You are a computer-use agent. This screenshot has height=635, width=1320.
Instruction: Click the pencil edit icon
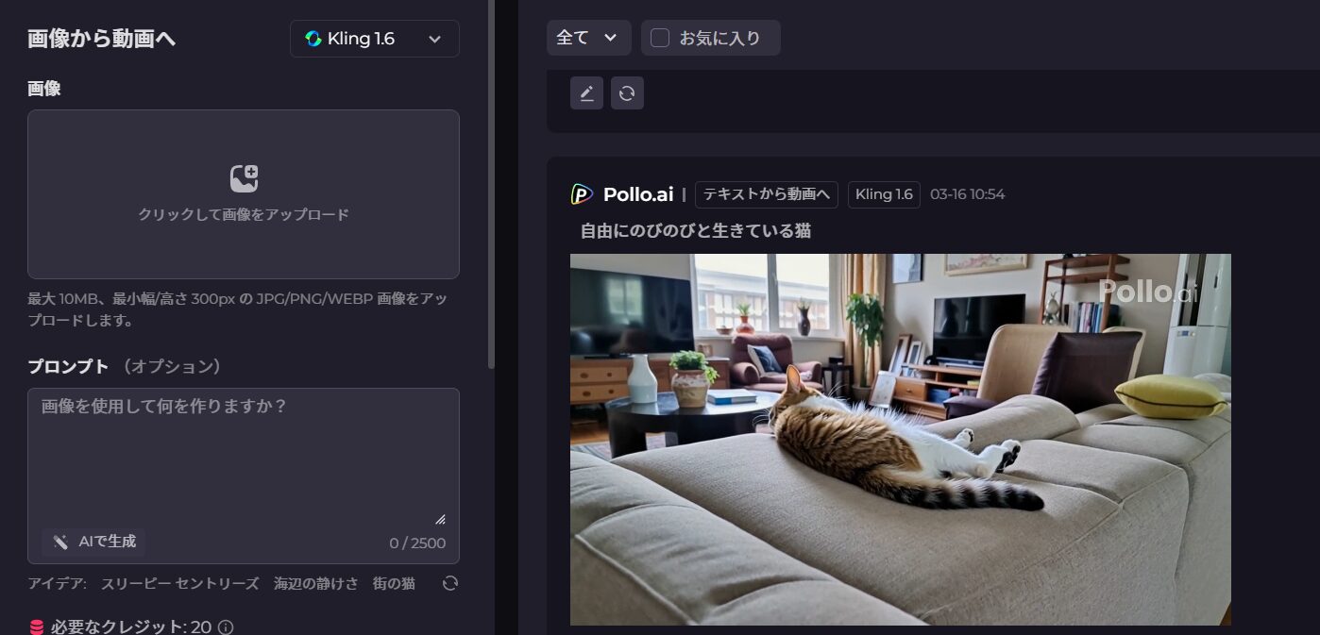point(586,92)
